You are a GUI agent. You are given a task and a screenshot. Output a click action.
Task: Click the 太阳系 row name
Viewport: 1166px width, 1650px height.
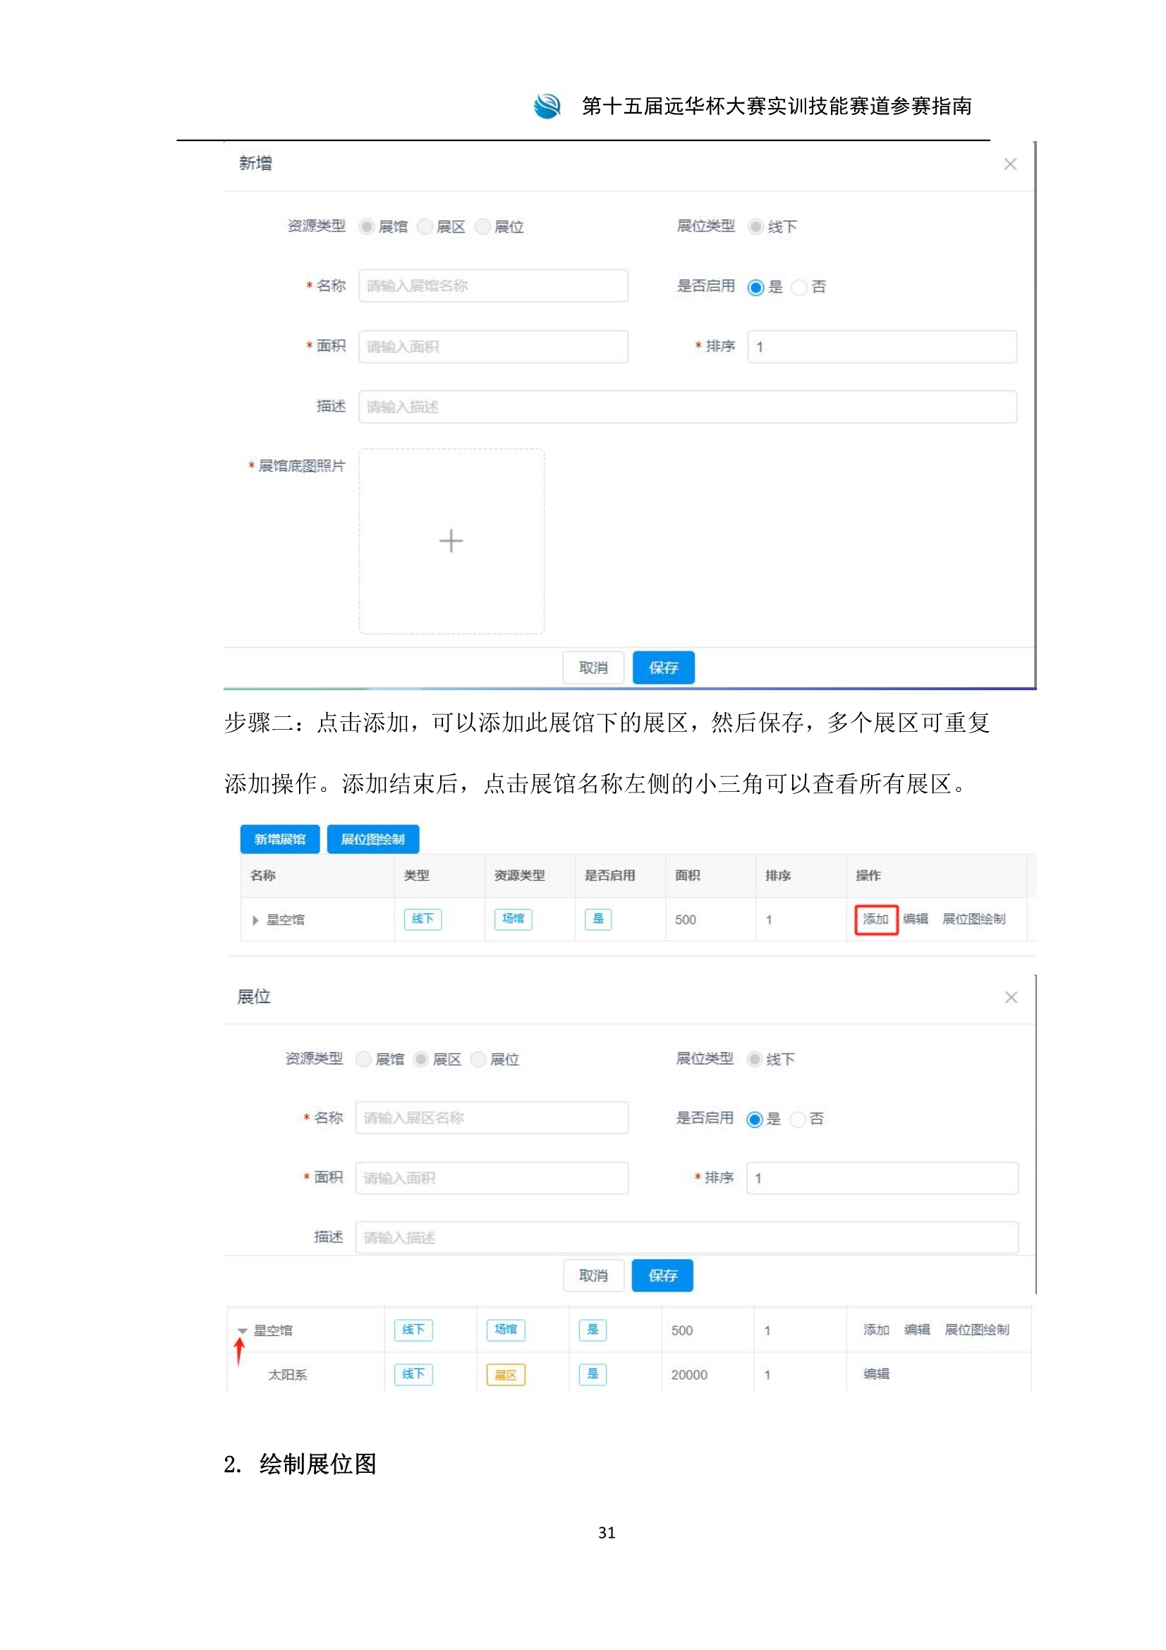click(287, 1375)
